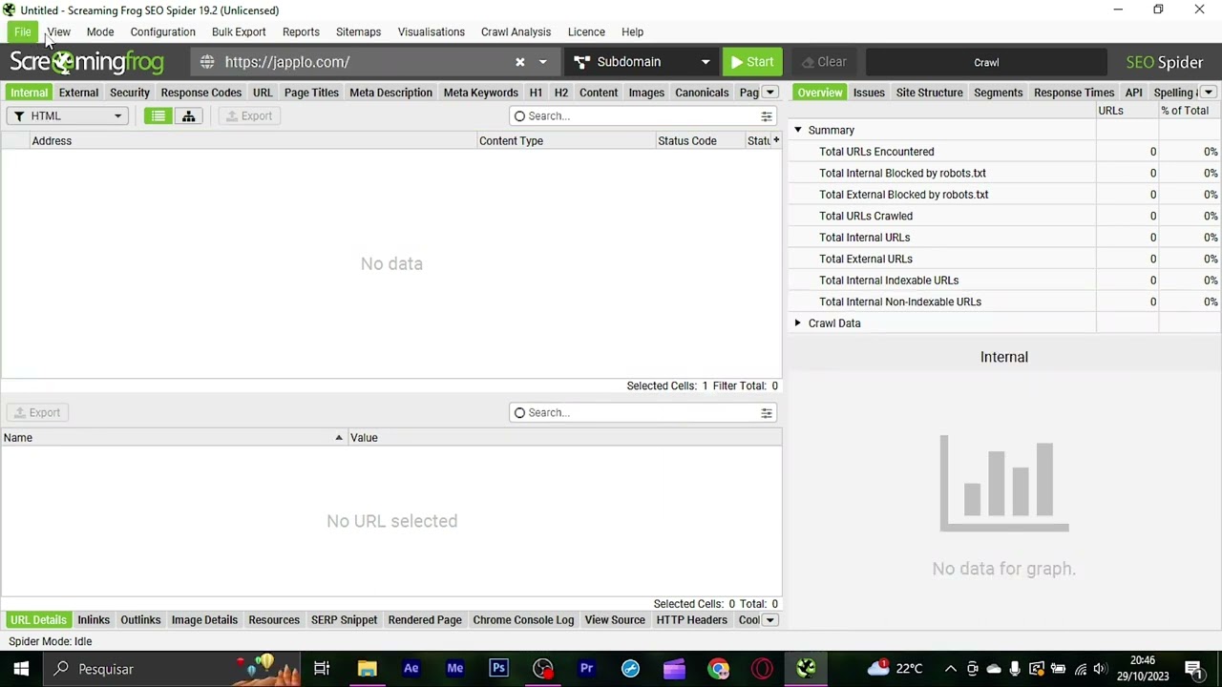Image resolution: width=1222 pixels, height=687 pixels.
Task: Select Total URLs Encountered row
Action: coord(1004,152)
